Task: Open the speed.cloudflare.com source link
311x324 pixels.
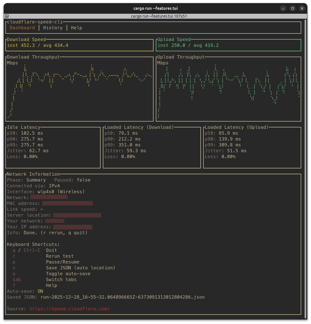Action: 69,309
